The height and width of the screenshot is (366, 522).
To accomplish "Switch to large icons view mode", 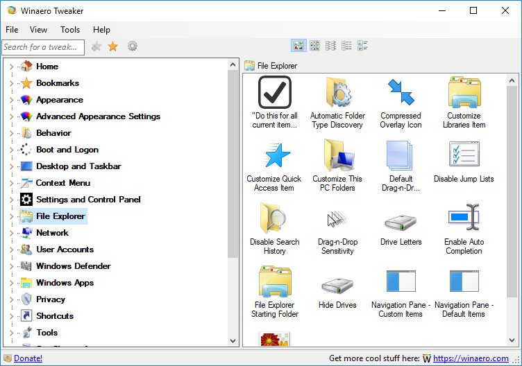I will (298, 46).
